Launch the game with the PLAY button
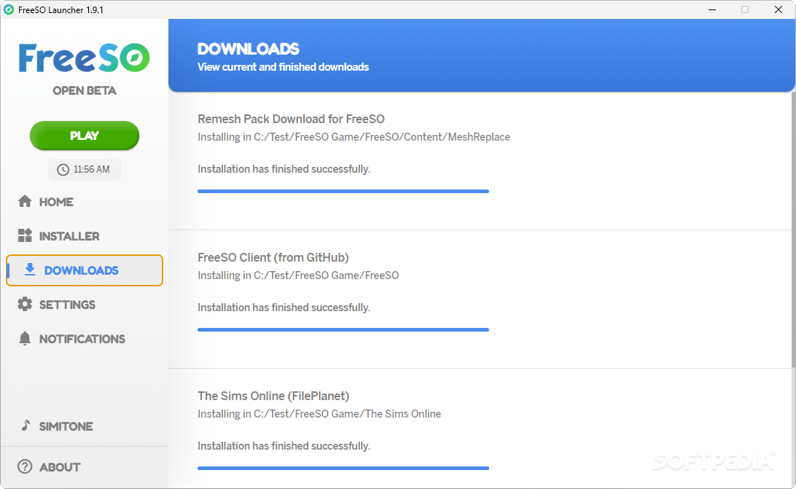The height and width of the screenshot is (489, 796). pyautogui.click(x=85, y=136)
